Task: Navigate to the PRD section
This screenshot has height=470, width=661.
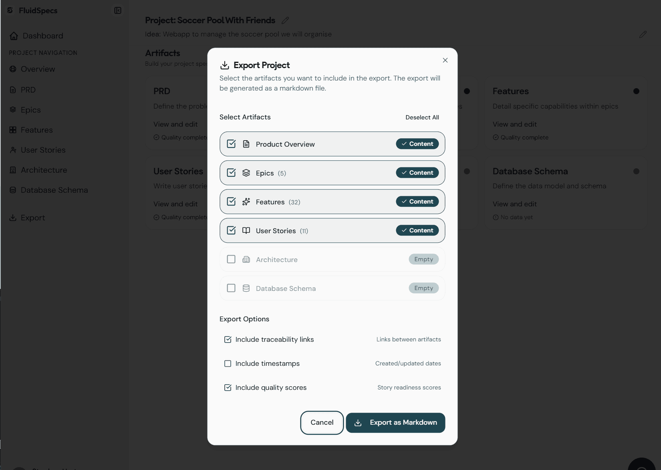Action: pyautogui.click(x=28, y=89)
